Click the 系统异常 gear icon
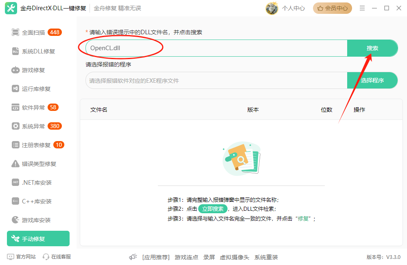Image resolution: width=407 pixels, height=265 pixels. [15, 126]
